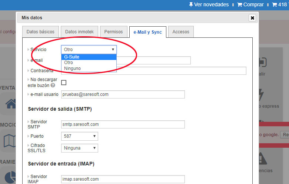Select the e-Mail y Sync tab

[x=147, y=32]
